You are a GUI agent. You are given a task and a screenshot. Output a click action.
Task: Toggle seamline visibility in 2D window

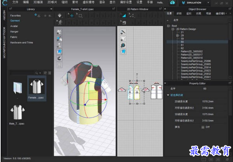(123, 32)
